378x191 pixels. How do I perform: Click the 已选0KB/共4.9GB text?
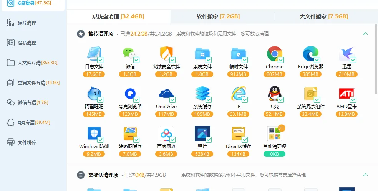(146, 175)
